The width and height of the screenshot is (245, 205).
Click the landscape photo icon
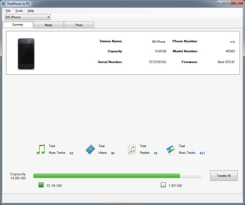click(x=171, y=150)
